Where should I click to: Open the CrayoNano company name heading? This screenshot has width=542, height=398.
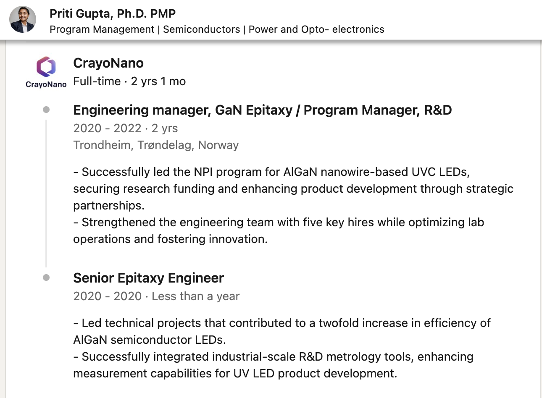tap(108, 63)
